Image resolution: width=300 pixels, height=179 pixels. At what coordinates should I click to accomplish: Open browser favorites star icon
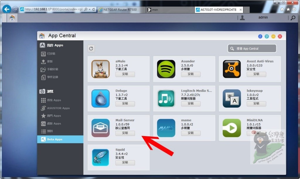(288, 9)
